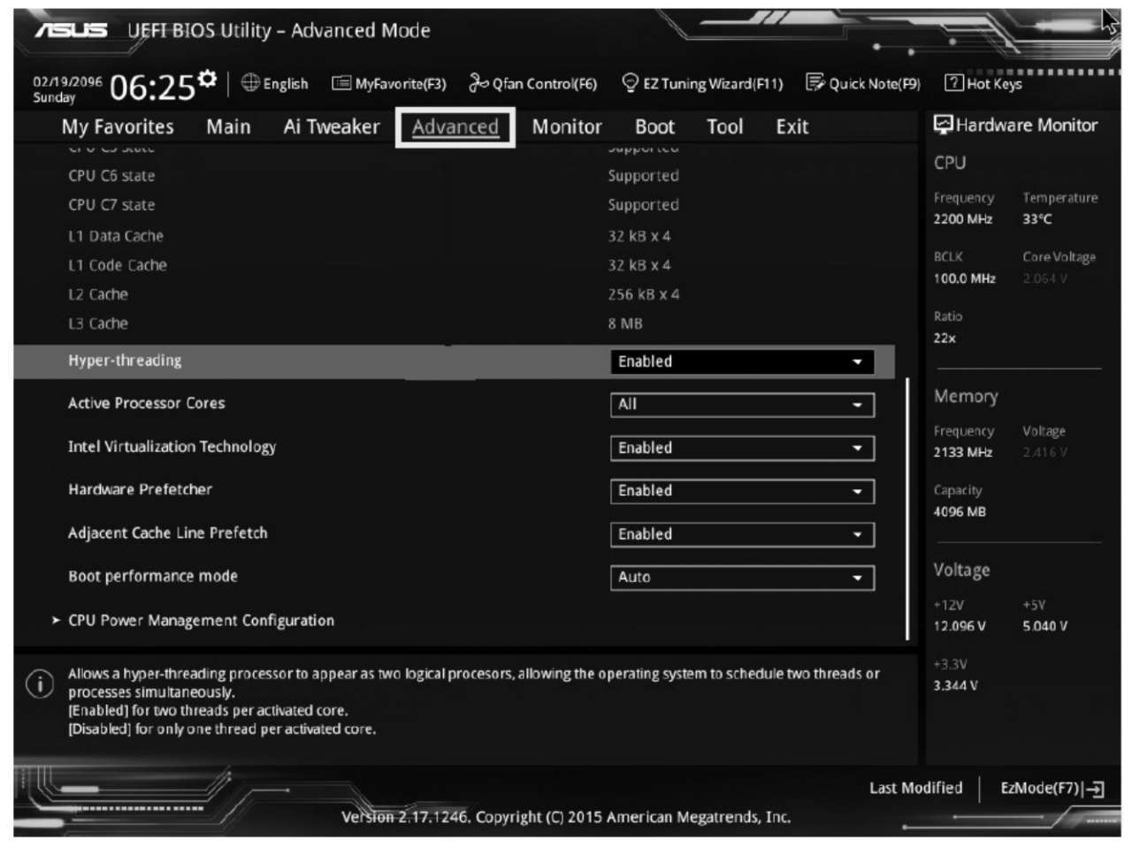Screen dimensions: 1132x848
Task: Launch Qfan Control(F6)
Action: pos(533,83)
